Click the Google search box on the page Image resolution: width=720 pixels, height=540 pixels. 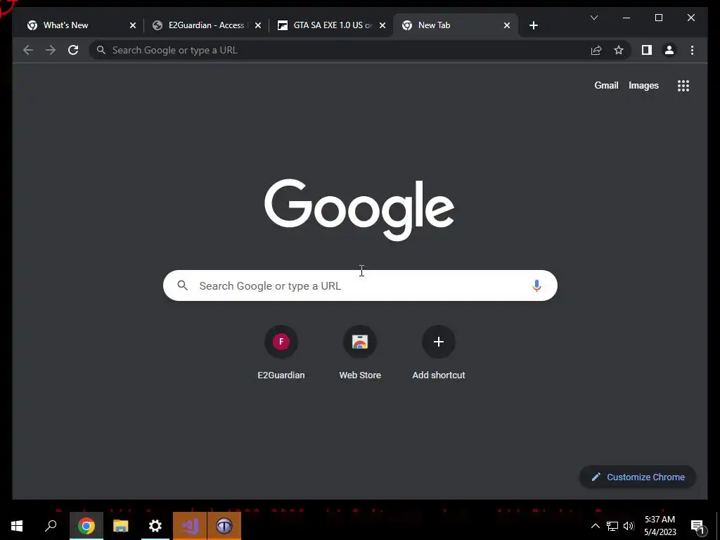point(360,285)
